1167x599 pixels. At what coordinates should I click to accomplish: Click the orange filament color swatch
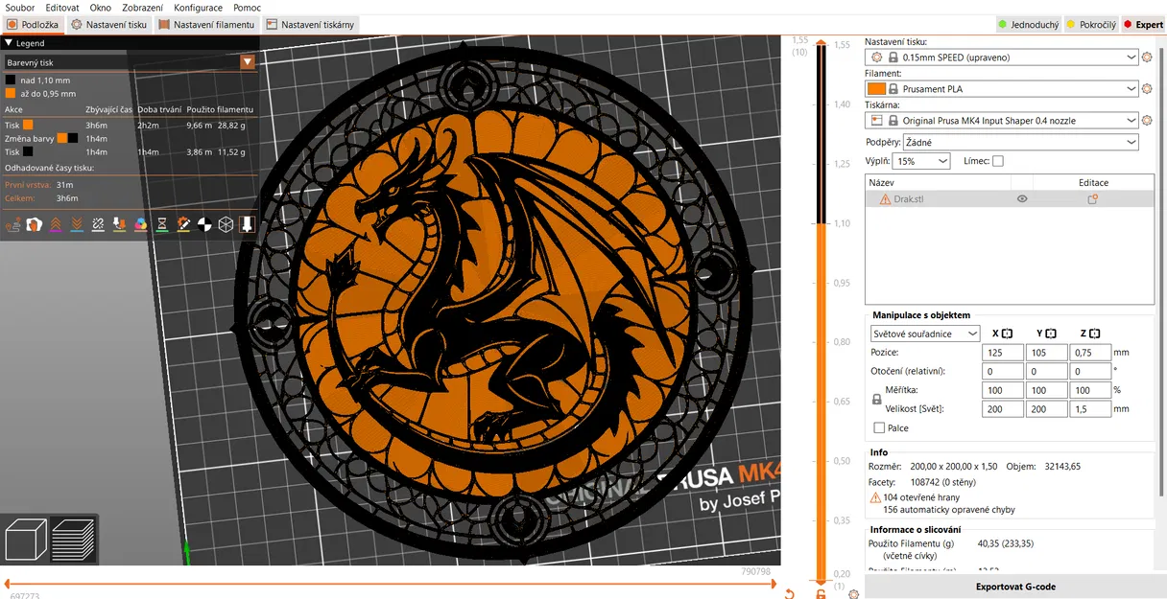click(876, 89)
